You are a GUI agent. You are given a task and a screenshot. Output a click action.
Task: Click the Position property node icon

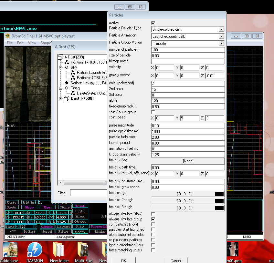click(67, 62)
